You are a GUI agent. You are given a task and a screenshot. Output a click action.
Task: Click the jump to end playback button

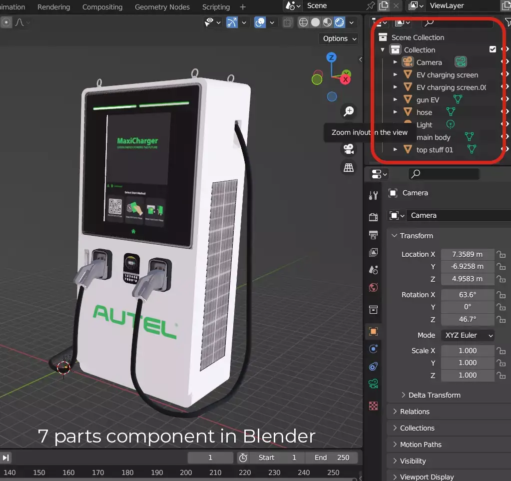(5, 458)
